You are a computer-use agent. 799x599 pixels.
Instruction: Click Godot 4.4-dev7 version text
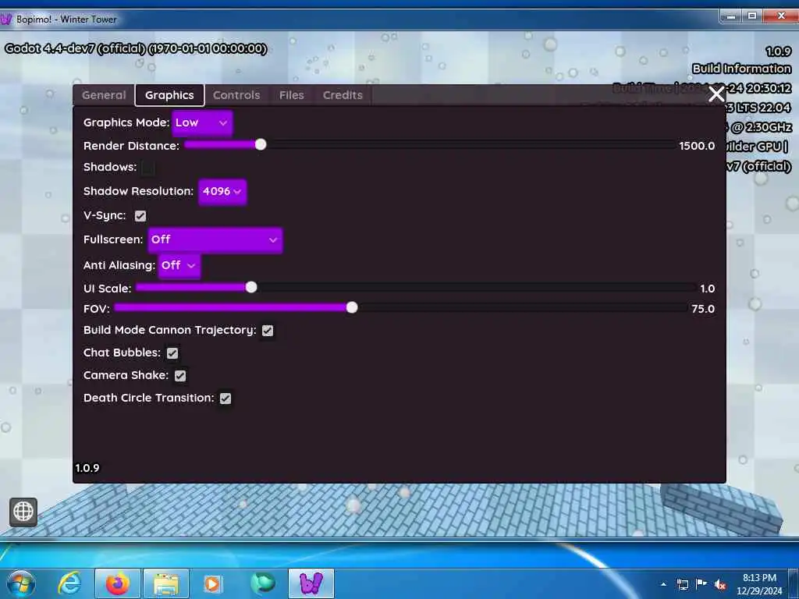136,49
